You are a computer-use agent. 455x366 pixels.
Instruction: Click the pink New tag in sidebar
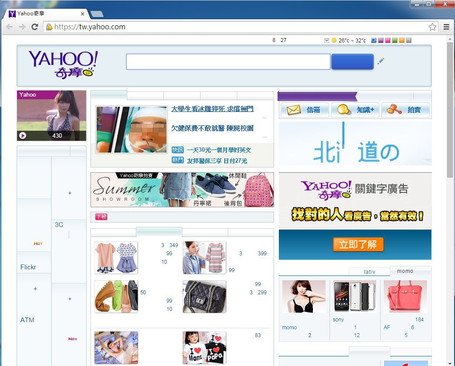point(73,339)
